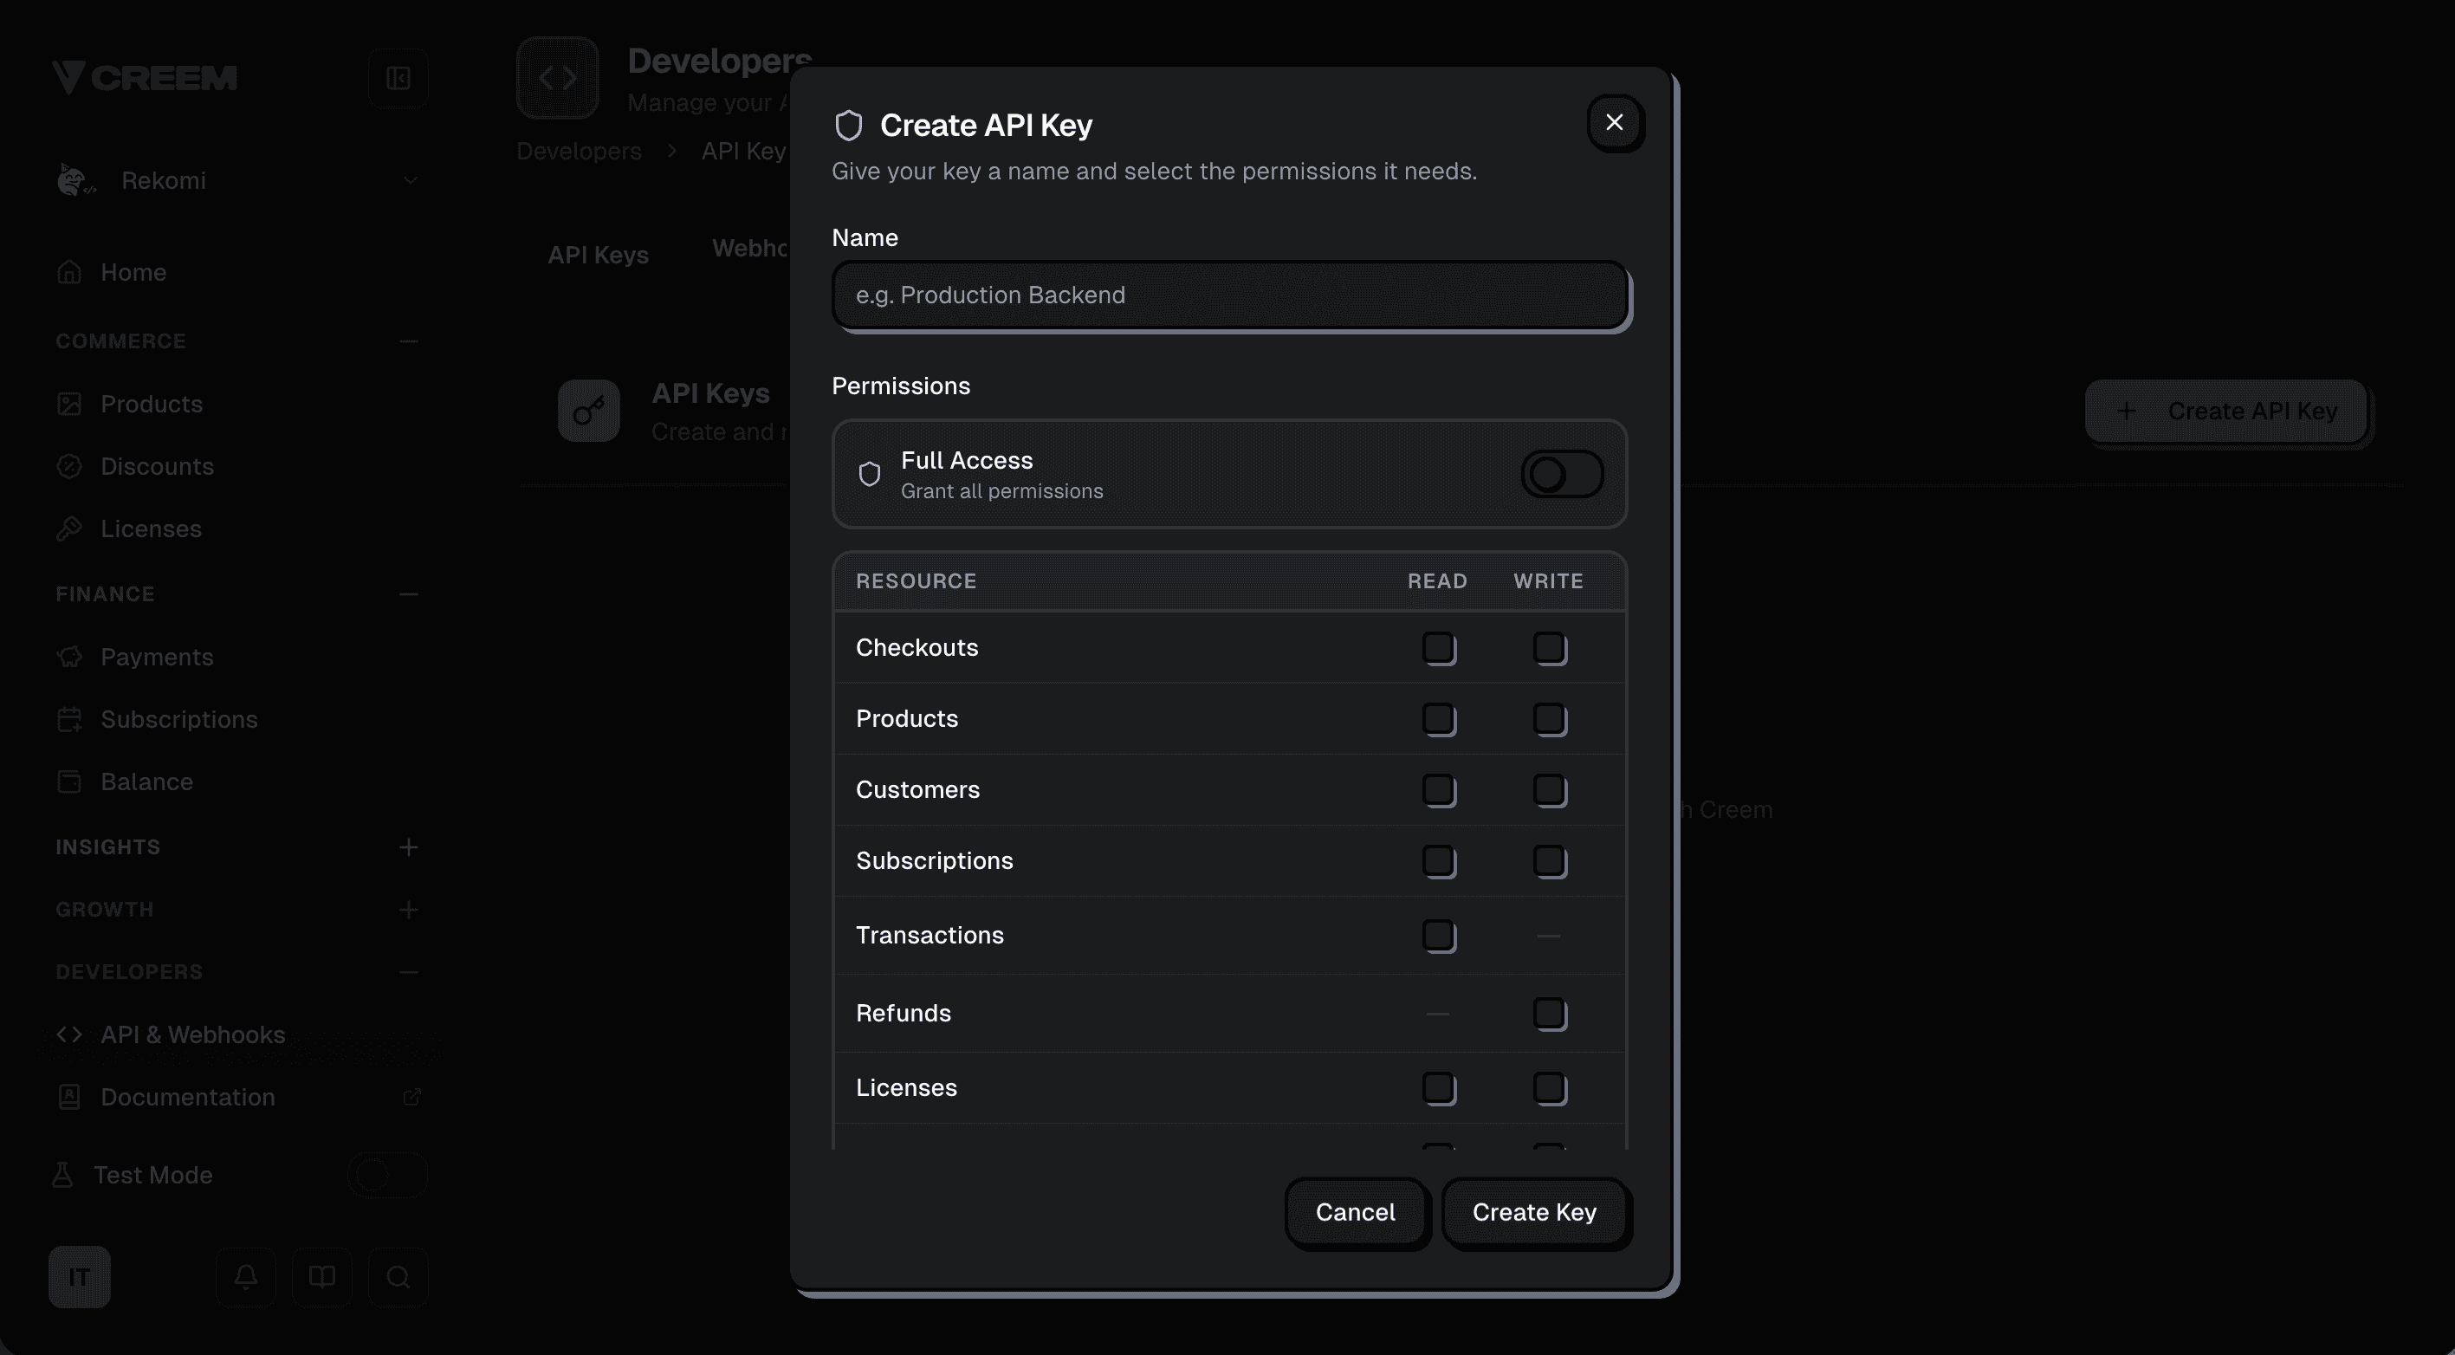The width and height of the screenshot is (2455, 1355).
Task: Check Read for Transactions
Action: point(1439,936)
